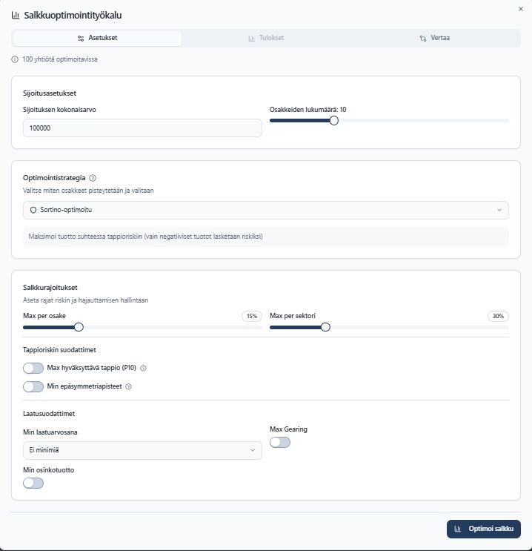
Task: Expand the Min laatuarvosana dropdown
Action: click(142, 450)
